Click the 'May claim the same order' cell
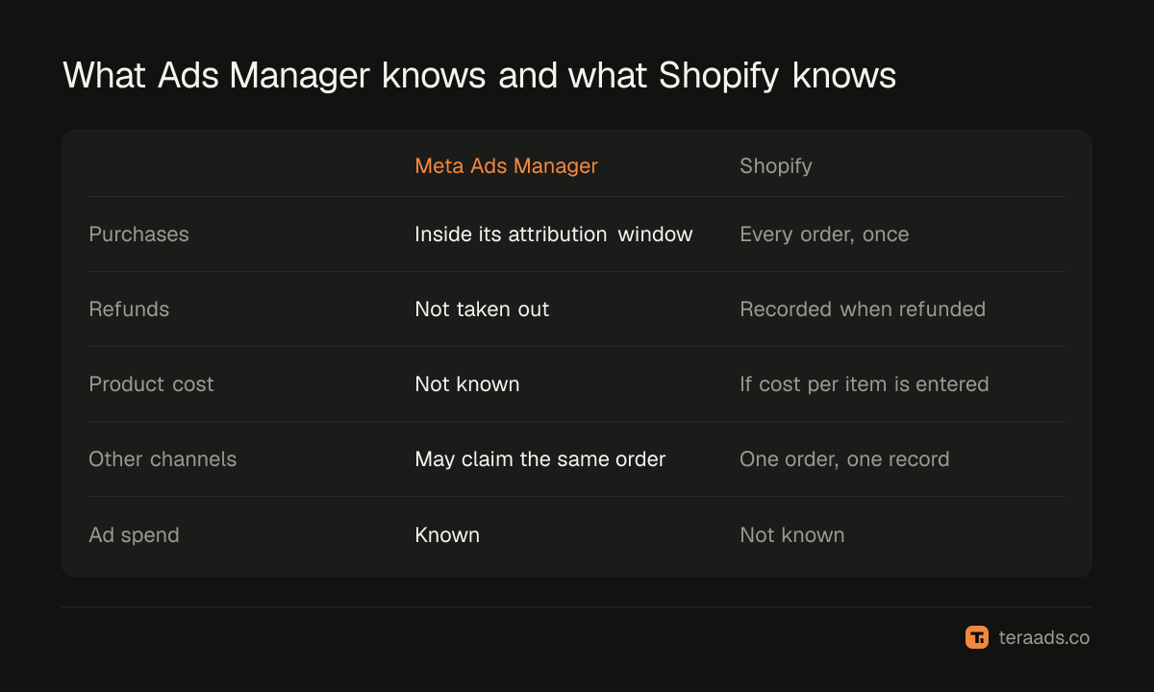1154x692 pixels. 540,459
